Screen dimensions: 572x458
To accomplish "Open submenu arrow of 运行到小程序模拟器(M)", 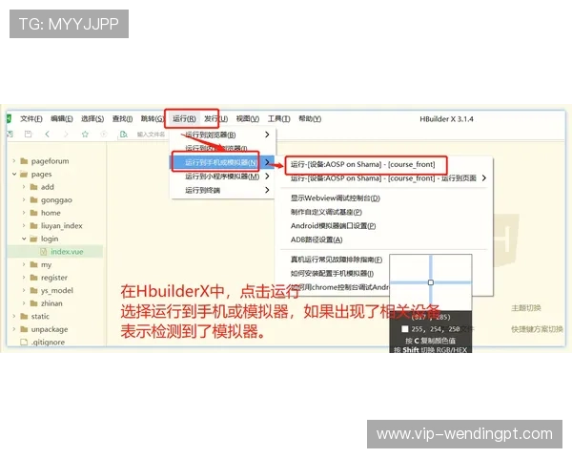I will (x=267, y=176).
